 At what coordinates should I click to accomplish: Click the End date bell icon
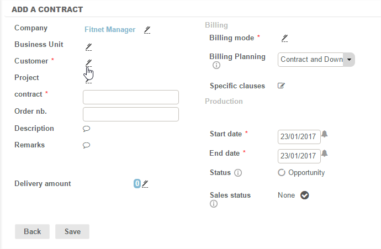pos(325,153)
